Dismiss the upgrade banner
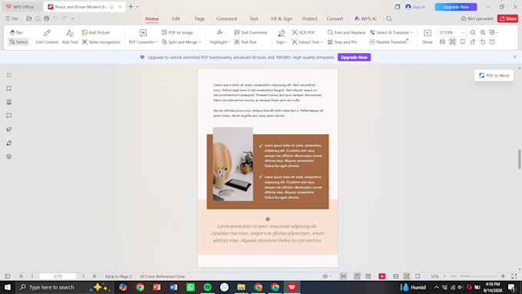Screen dimensions: 522x294 point(514,58)
